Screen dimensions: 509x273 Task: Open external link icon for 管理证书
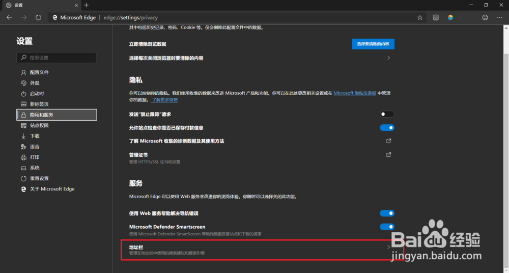(388, 155)
